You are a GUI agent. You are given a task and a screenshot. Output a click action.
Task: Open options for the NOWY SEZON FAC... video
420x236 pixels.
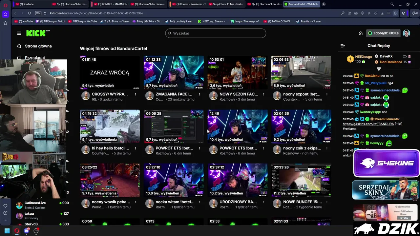[x=263, y=94]
